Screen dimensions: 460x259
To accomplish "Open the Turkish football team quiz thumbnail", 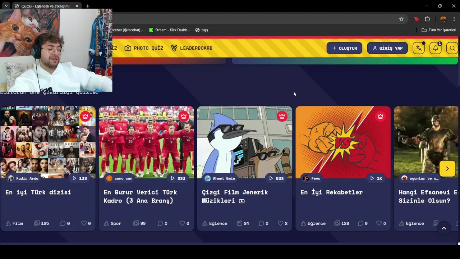I will coord(146,142).
